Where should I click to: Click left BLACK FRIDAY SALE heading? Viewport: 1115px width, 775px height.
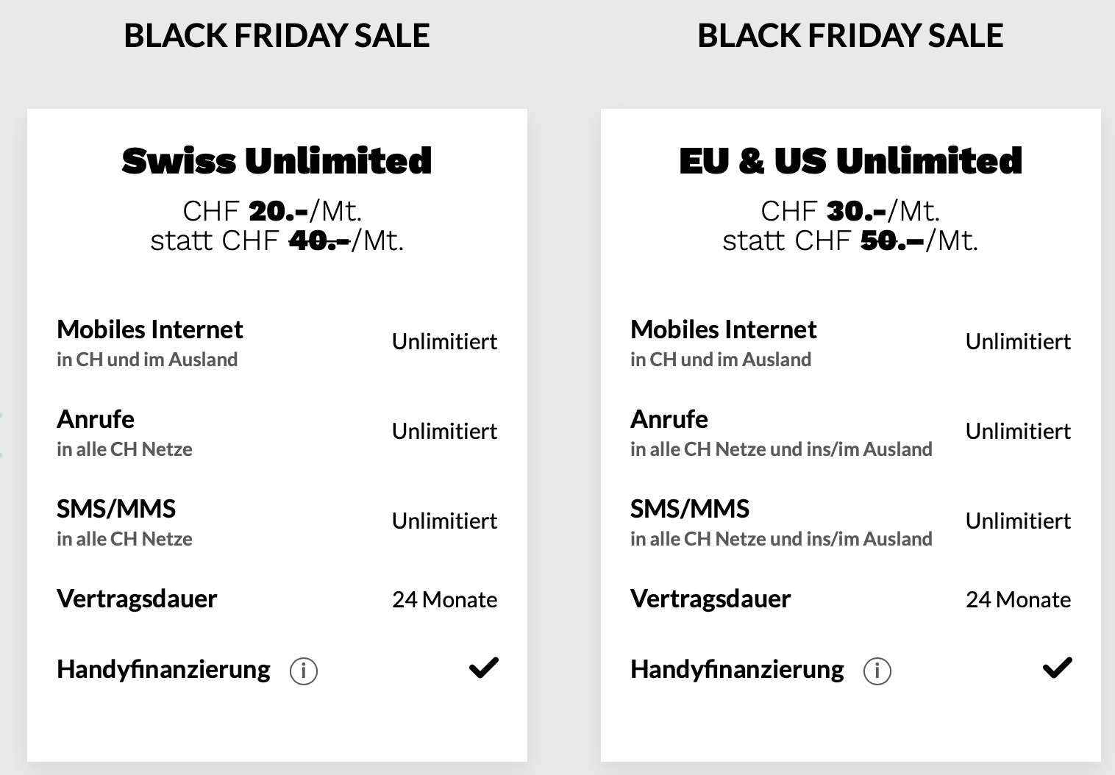point(277,35)
